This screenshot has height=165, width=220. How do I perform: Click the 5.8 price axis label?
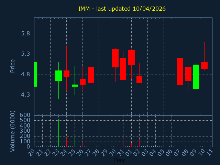25,34
